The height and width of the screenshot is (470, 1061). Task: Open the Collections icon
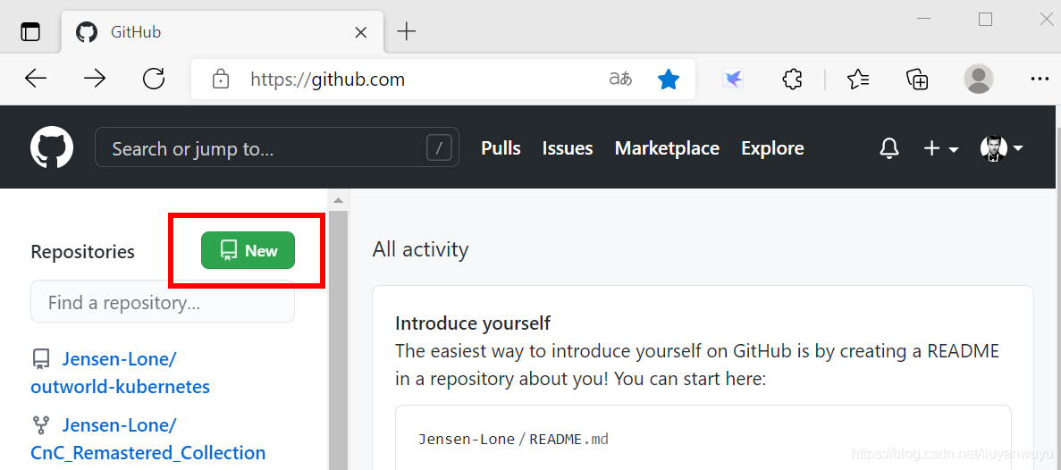click(x=918, y=80)
